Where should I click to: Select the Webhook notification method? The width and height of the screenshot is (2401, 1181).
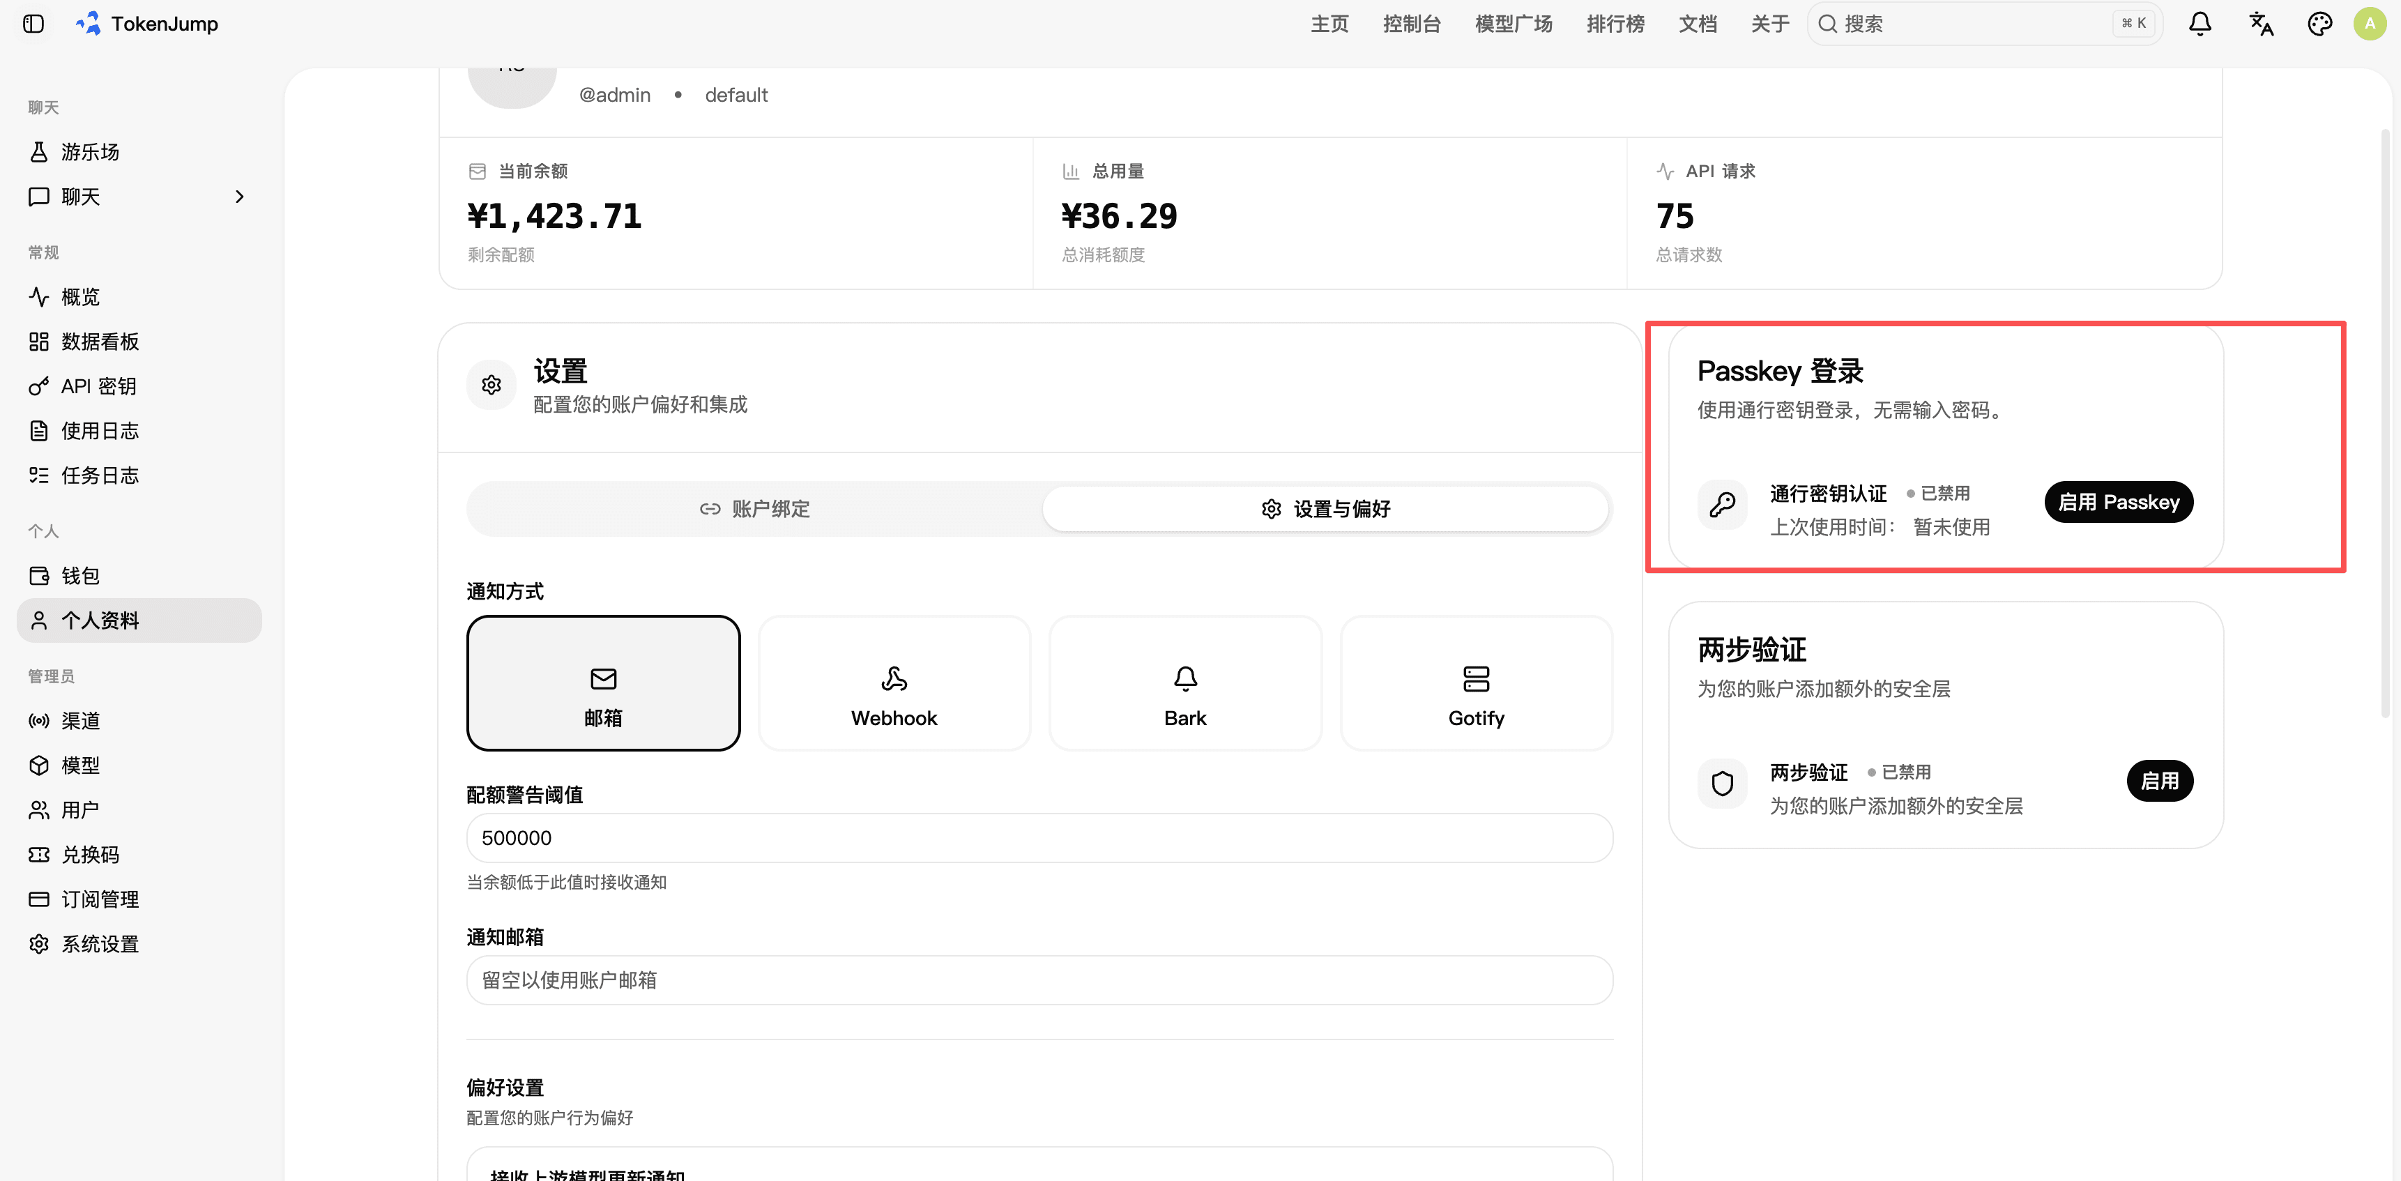click(x=894, y=683)
